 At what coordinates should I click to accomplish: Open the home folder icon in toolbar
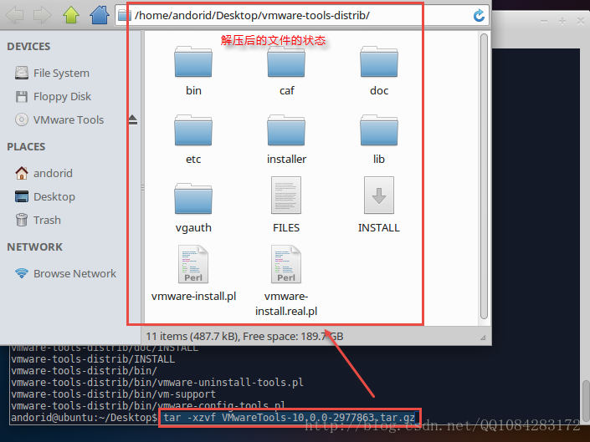[x=100, y=15]
